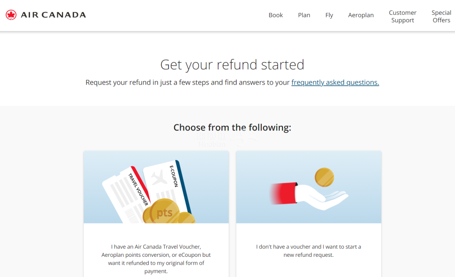The height and width of the screenshot is (277, 455).
Task: Click the pts gold coin icon
Action: click(164, 212)
